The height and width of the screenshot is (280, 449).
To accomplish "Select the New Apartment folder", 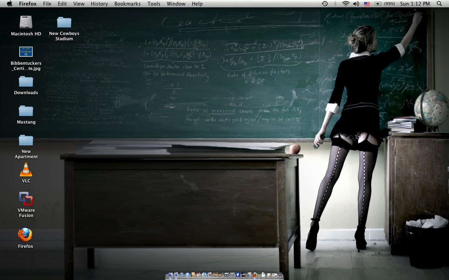I will pyautogui.click(x=26, y=140).
